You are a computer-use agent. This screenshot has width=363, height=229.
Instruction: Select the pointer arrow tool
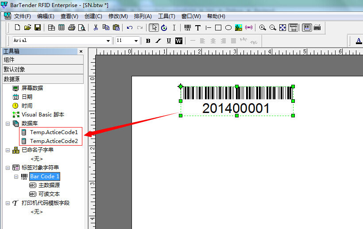point(154,27)
